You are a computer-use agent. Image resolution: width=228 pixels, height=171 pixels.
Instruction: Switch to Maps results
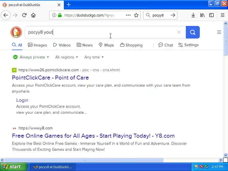coord(106,45)
